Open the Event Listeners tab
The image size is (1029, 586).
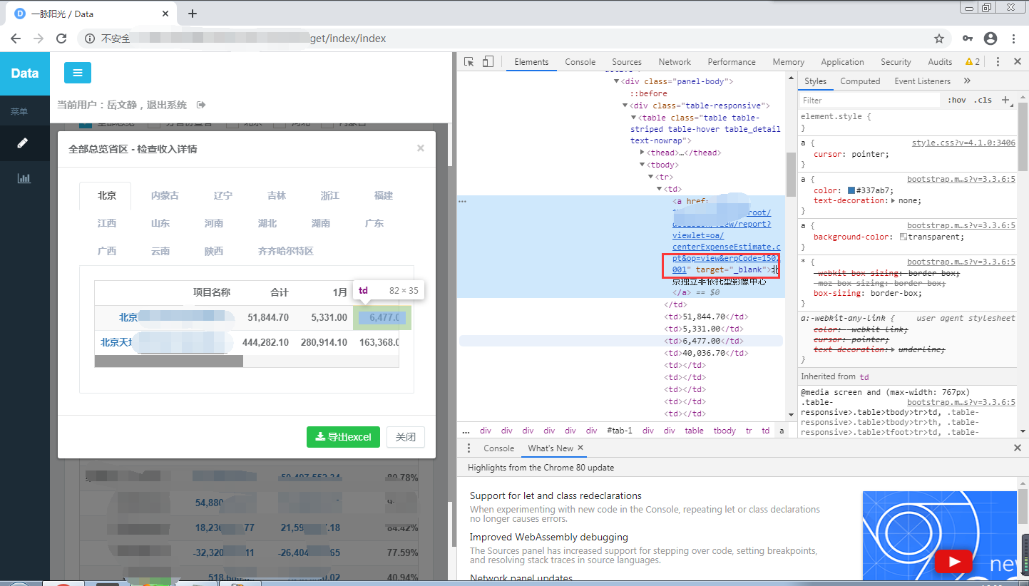click(922, 81)
